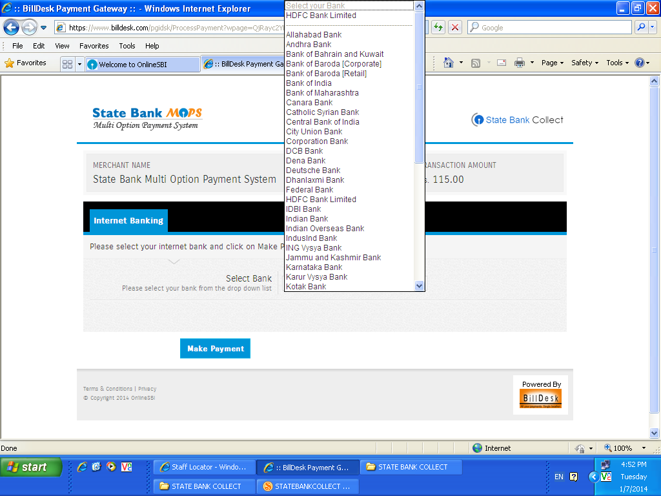Click the bank list scrollbar thumb
This screenshot has height=496, width=661.
pyautogui.click(x=419, y=87)
